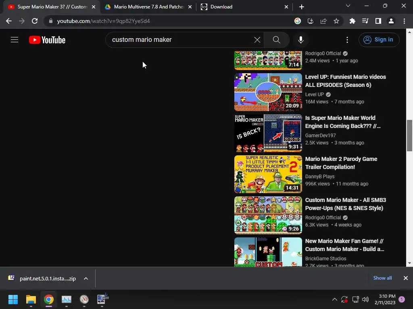Image resolution: width=413 pixels, height=309 pixels.
Task: Click the address bar URL
Action: 104,21
